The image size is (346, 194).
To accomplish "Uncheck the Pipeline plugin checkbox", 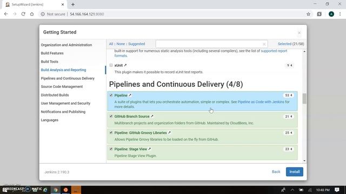I will click(x=111, y=95).
